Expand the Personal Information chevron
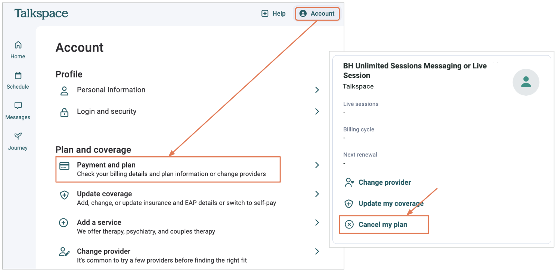This screenshot has width=558, height=273. 317,90
